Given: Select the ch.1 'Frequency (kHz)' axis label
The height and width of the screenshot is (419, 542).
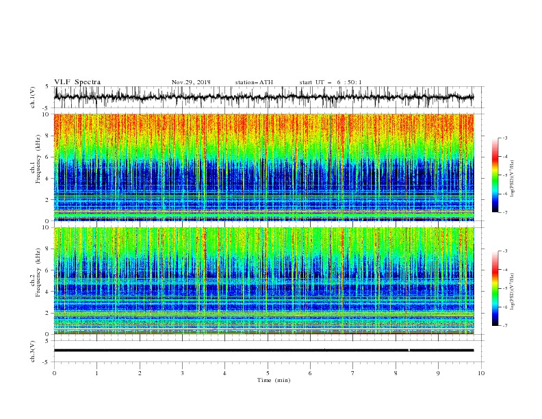Looking at the screenshot, I should pos(38,157).
